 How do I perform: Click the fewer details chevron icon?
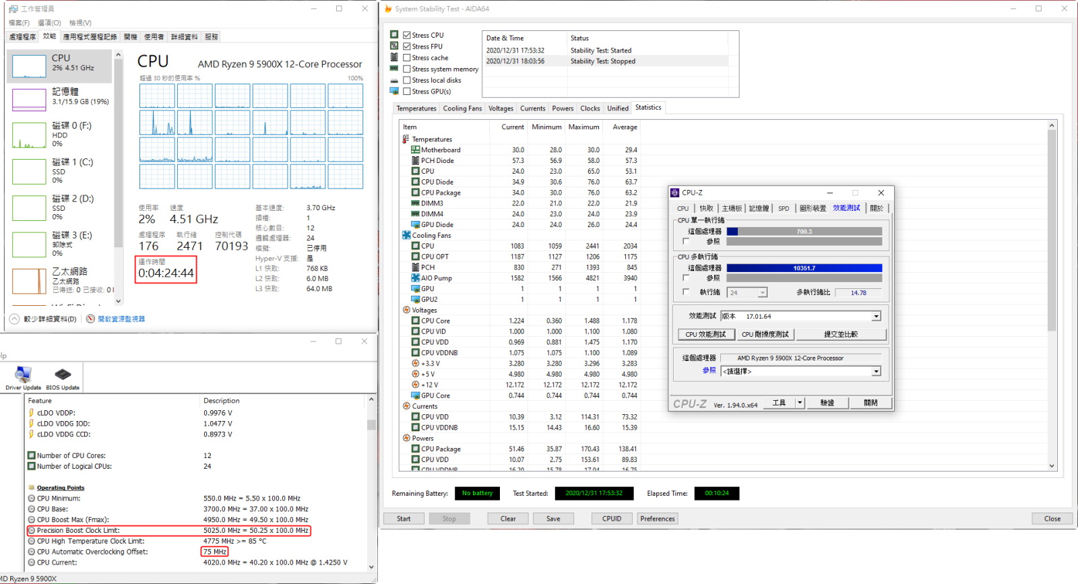coord(15,319)
